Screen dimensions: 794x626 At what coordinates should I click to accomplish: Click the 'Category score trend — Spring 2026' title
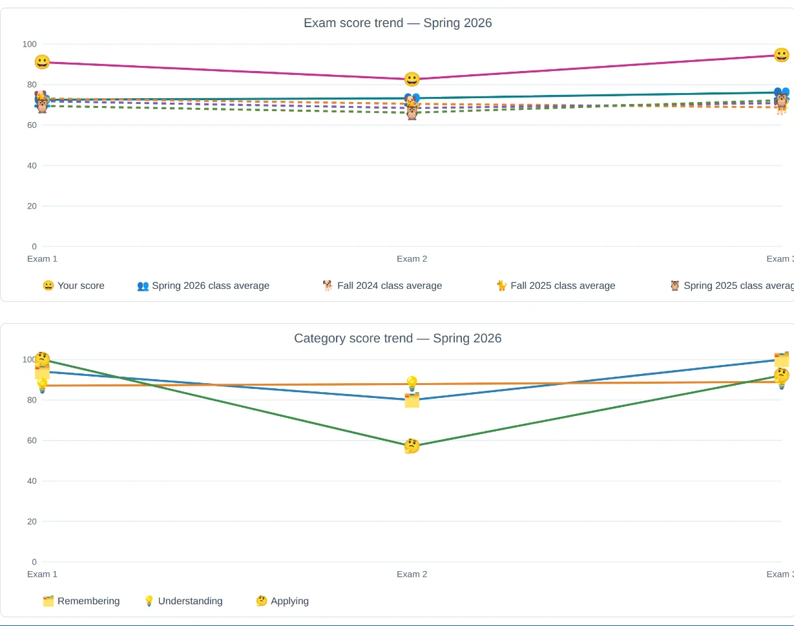pyautogui.click(x=398, y=339)
